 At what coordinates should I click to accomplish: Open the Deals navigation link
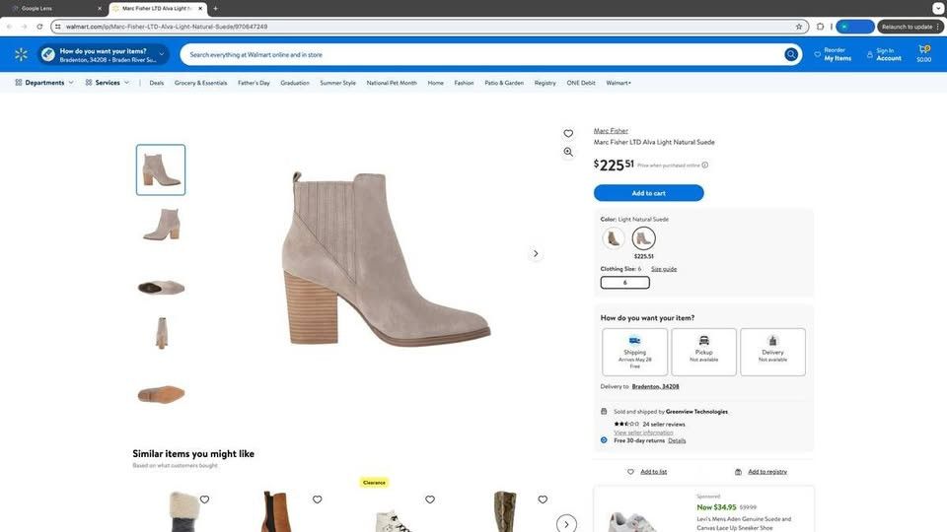pyautogui.click(x=157, y=83)
